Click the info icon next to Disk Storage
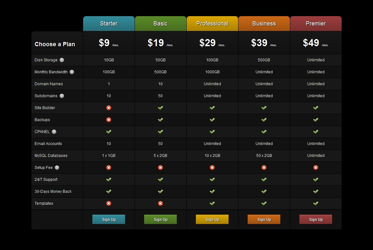Image resolution: width=373 pixels, height=250 pixels. pos(62,60)
